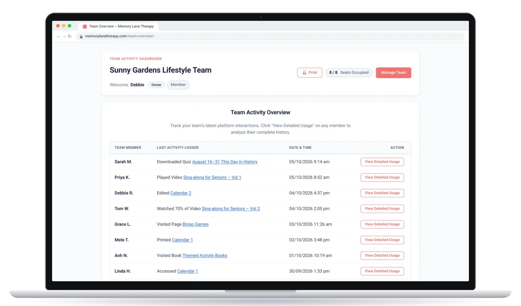View detailed usage for Mele T.

click(382, 240)
